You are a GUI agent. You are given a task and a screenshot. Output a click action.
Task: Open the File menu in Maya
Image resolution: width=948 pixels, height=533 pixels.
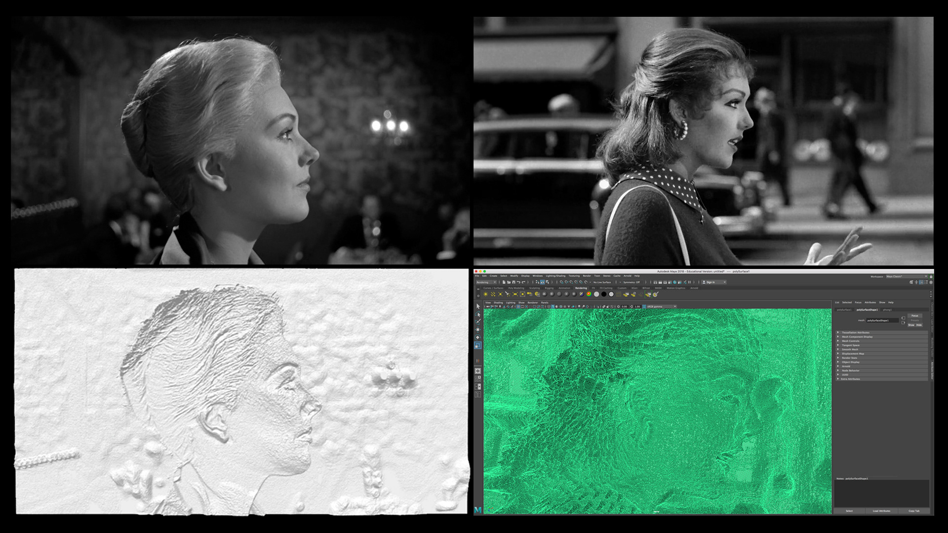[477, 276]
